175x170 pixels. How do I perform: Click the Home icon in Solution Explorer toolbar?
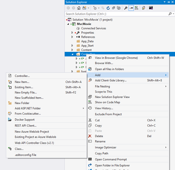click(79, 8)
